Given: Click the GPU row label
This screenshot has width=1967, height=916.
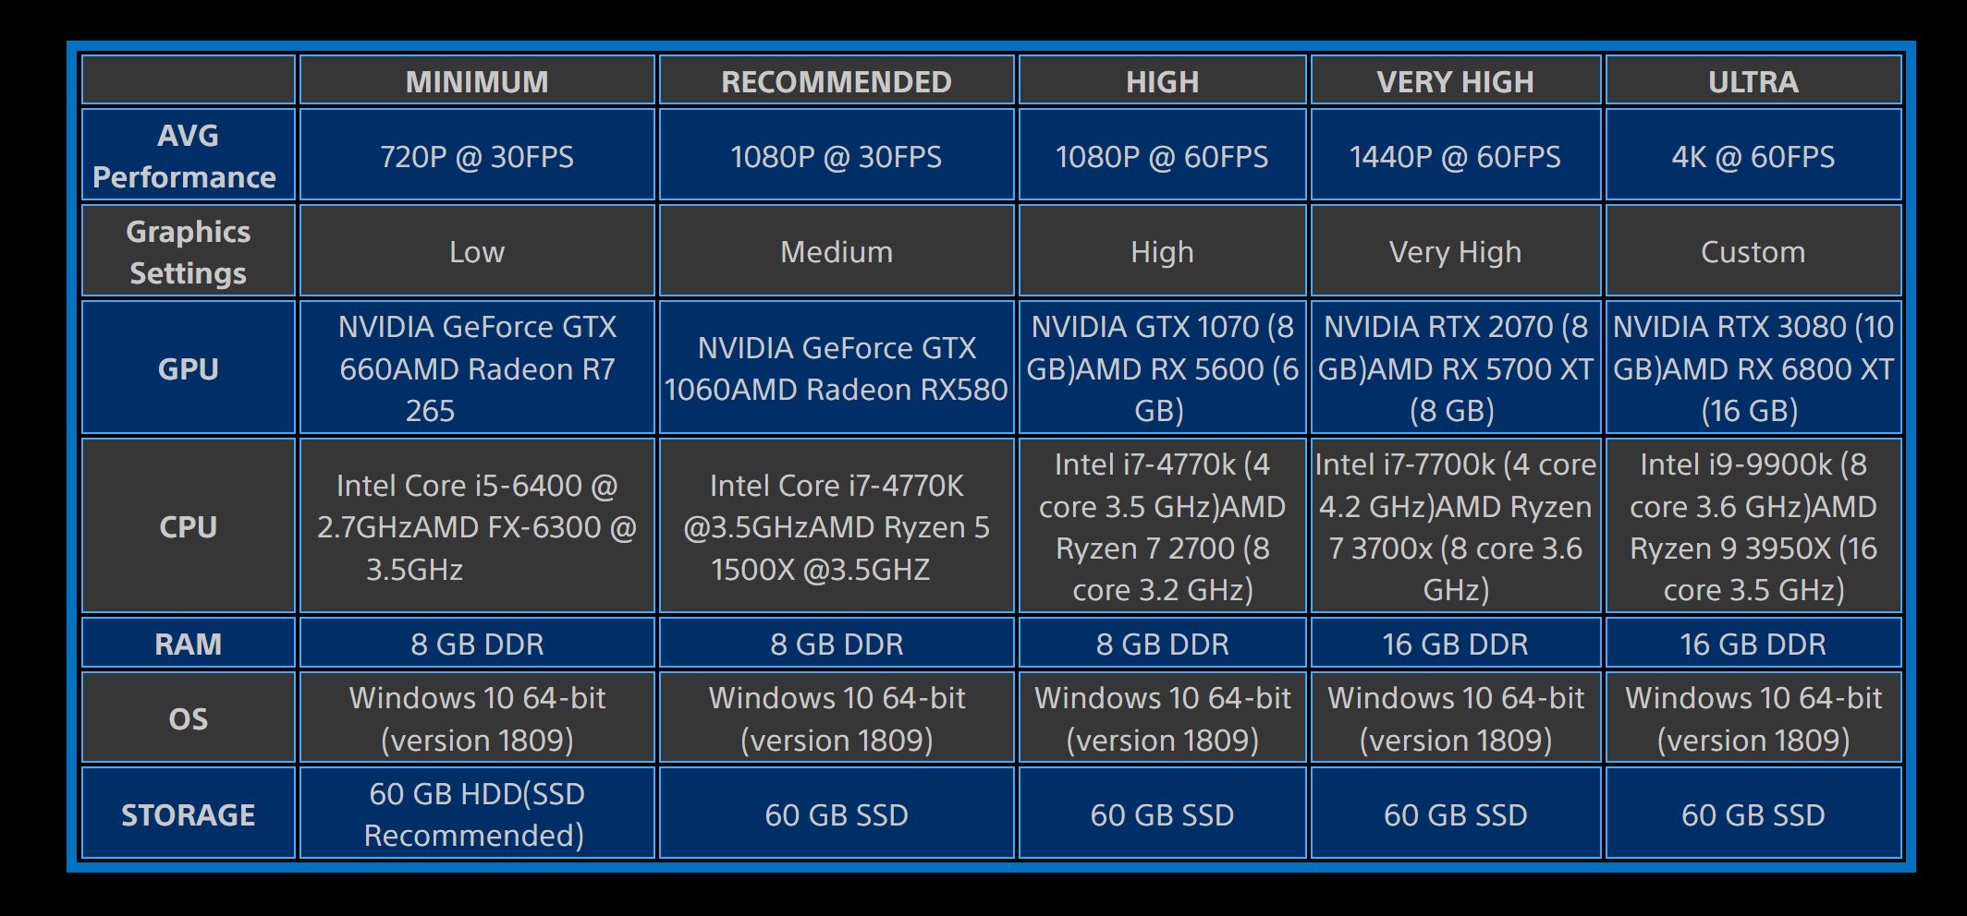Looking at the screenshot, I should (188, 368).
